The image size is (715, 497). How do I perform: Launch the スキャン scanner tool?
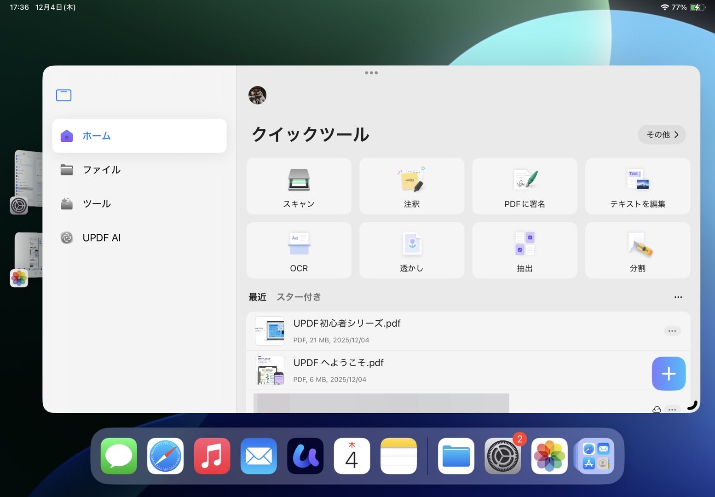[299, 186]
